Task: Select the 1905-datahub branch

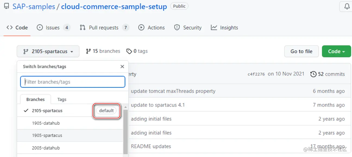Action: [46, 123]
